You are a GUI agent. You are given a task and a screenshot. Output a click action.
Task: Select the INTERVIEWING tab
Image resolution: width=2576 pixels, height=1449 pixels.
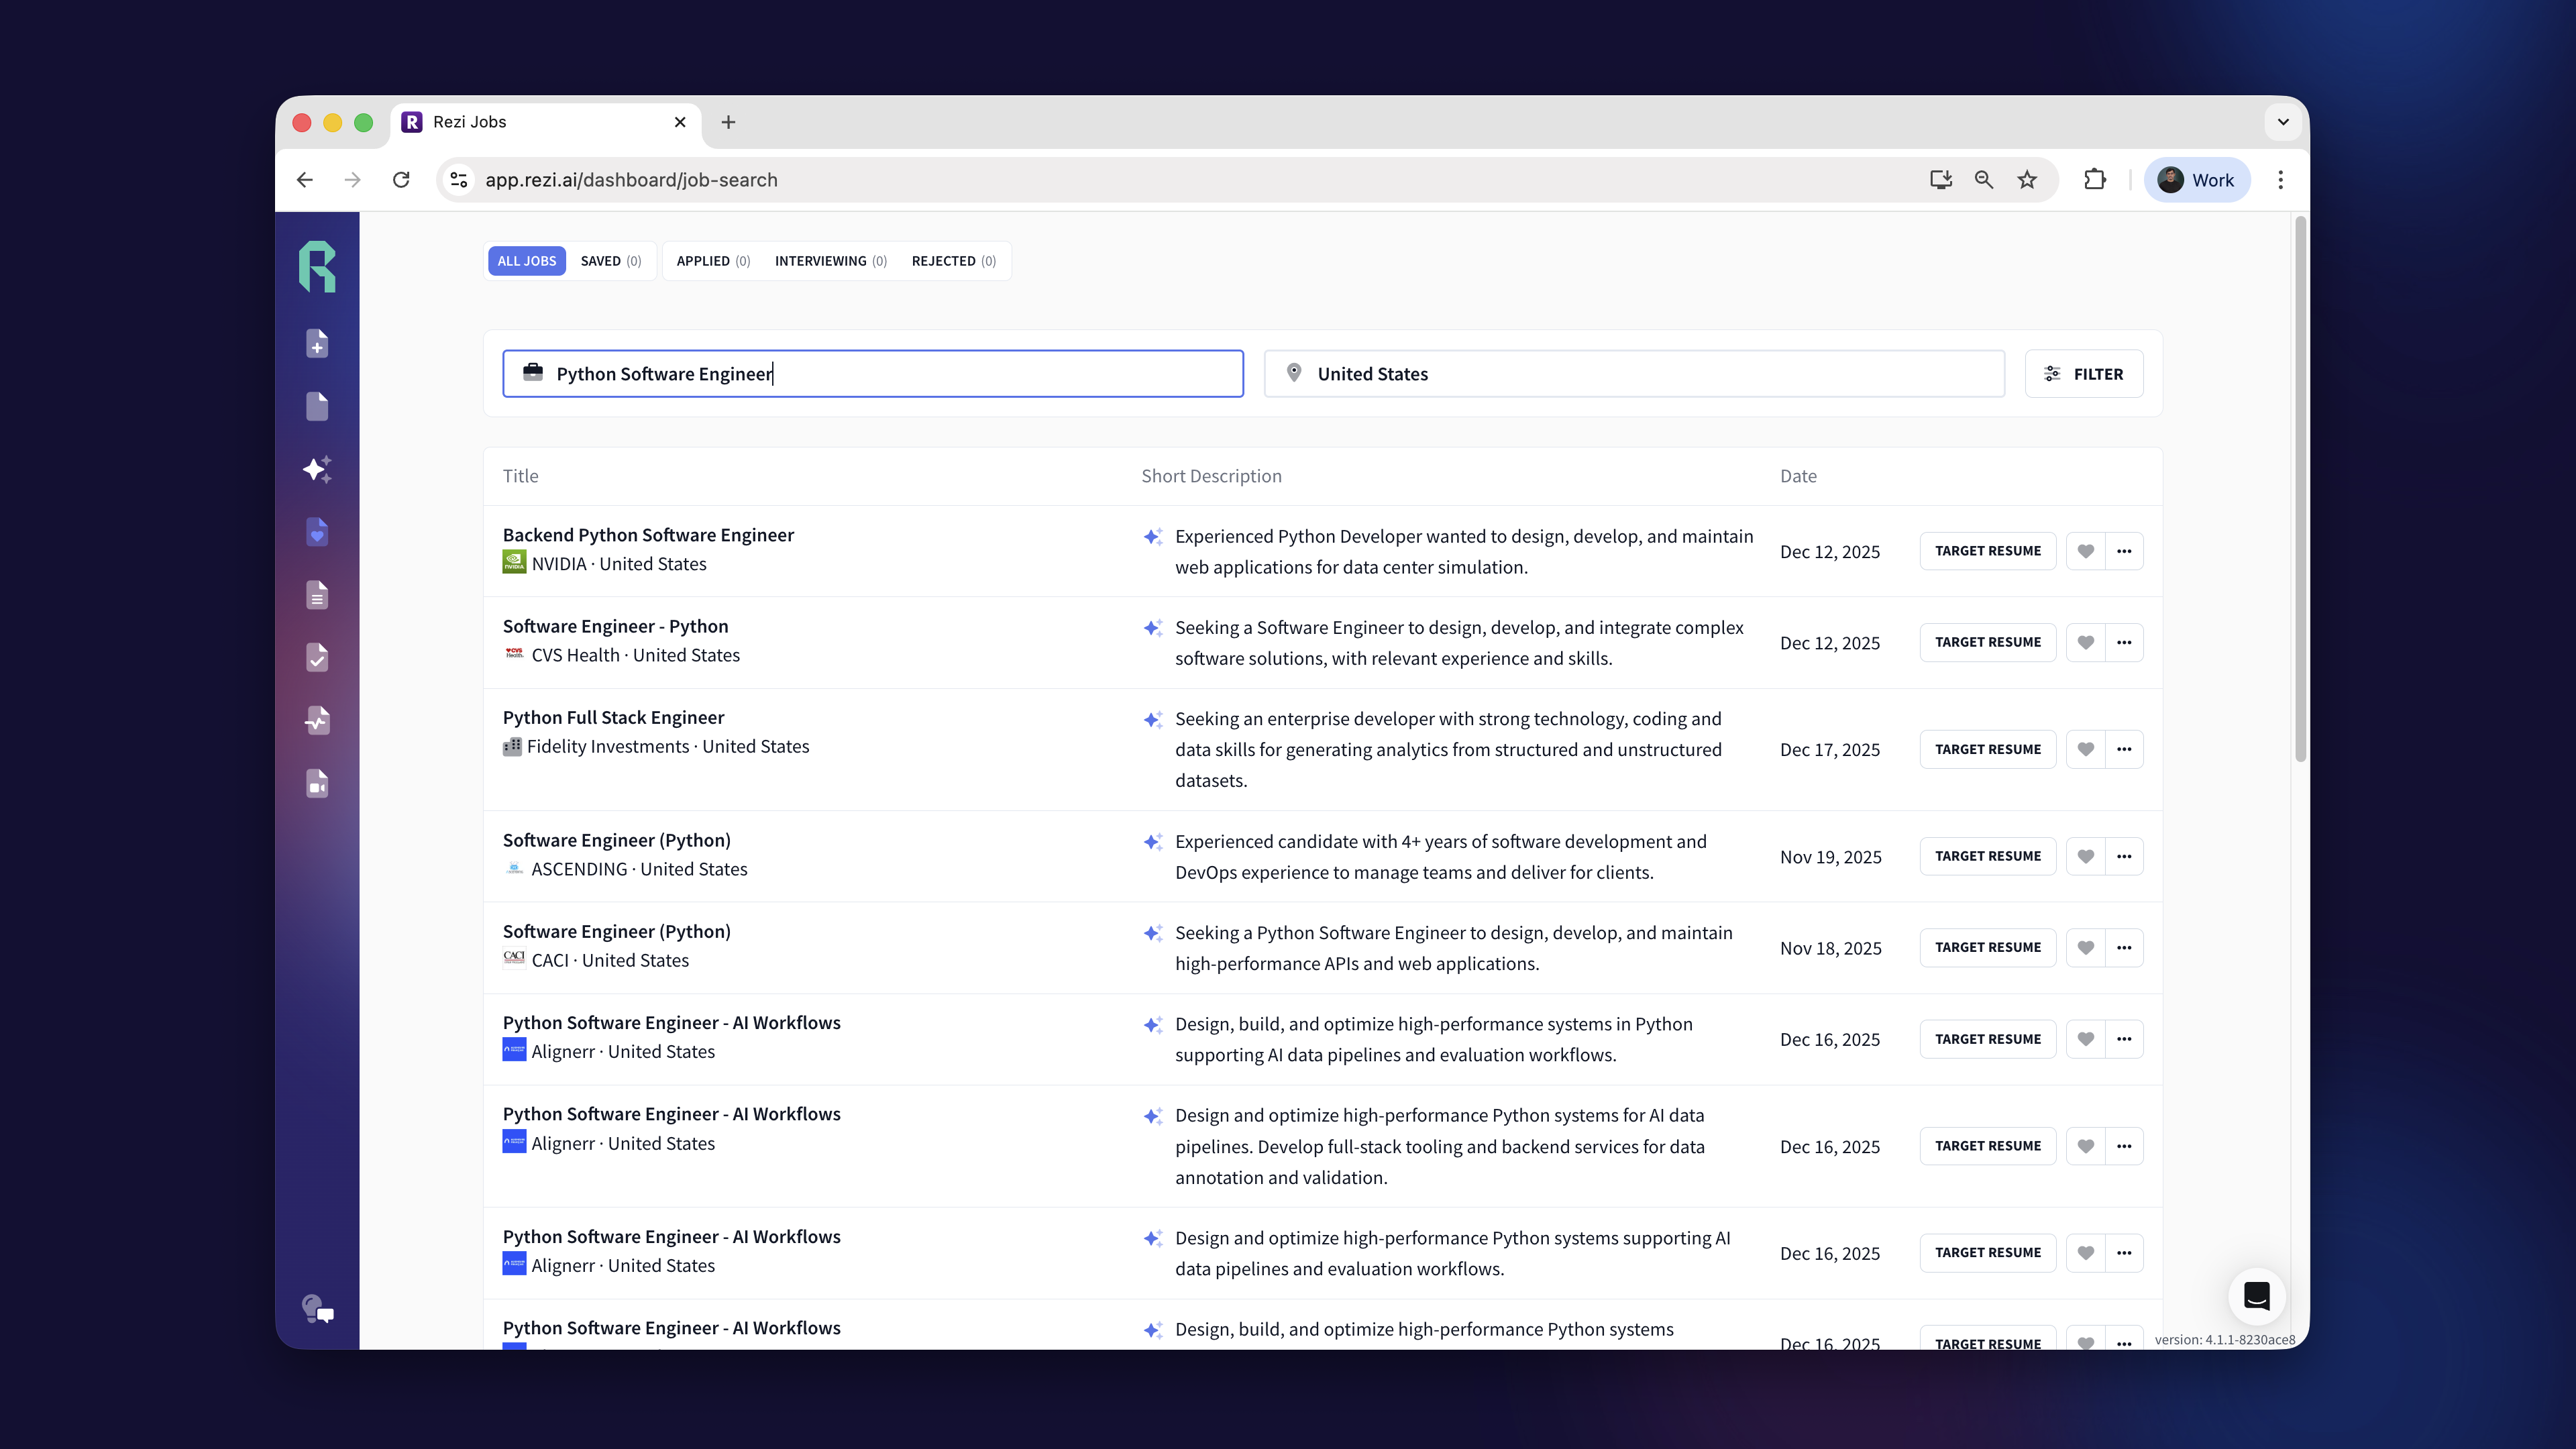coord(829,260)
